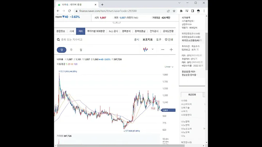Expand chart type dropdown arrow

click(x=152, y=49)
